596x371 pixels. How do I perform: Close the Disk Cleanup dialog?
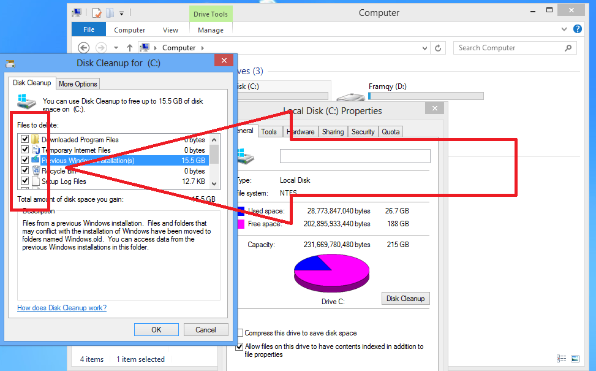click(224, 60)
